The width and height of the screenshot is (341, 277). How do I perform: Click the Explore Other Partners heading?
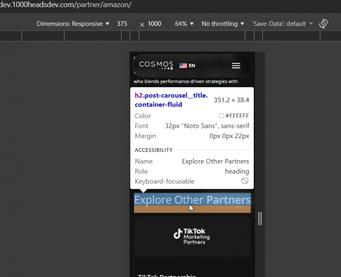[193, 200]
